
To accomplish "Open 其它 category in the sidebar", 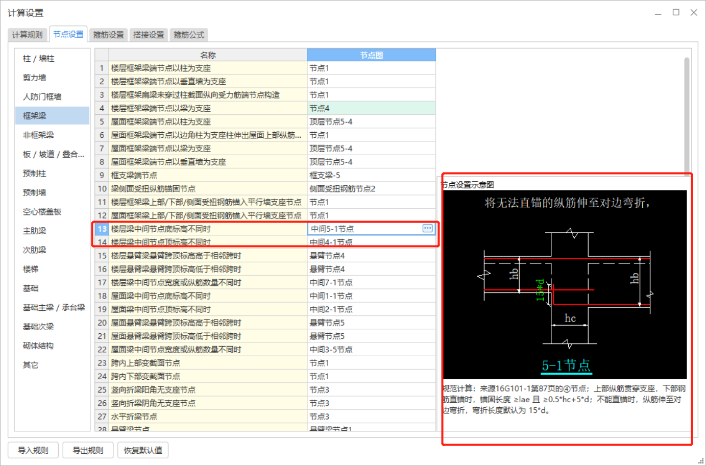I will pyautogui.click(x=52, y=365).
